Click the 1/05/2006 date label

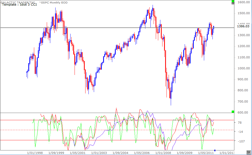(x=142, y=153)
